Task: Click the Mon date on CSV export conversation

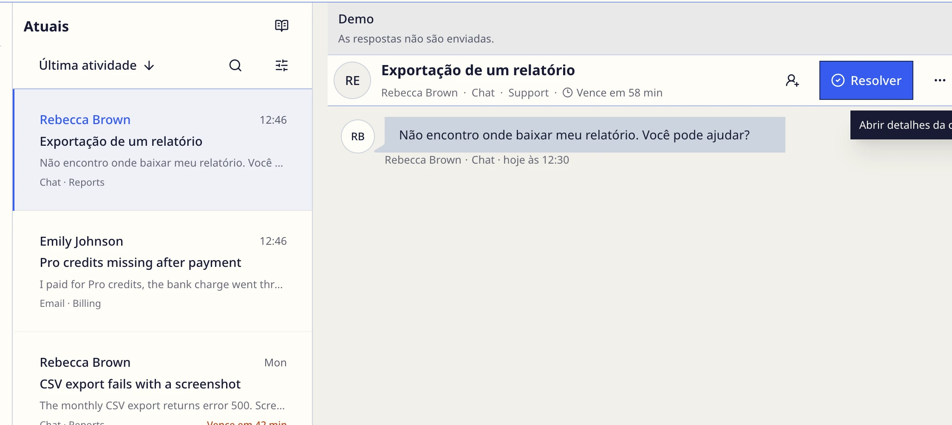Action: click(275, 363)
